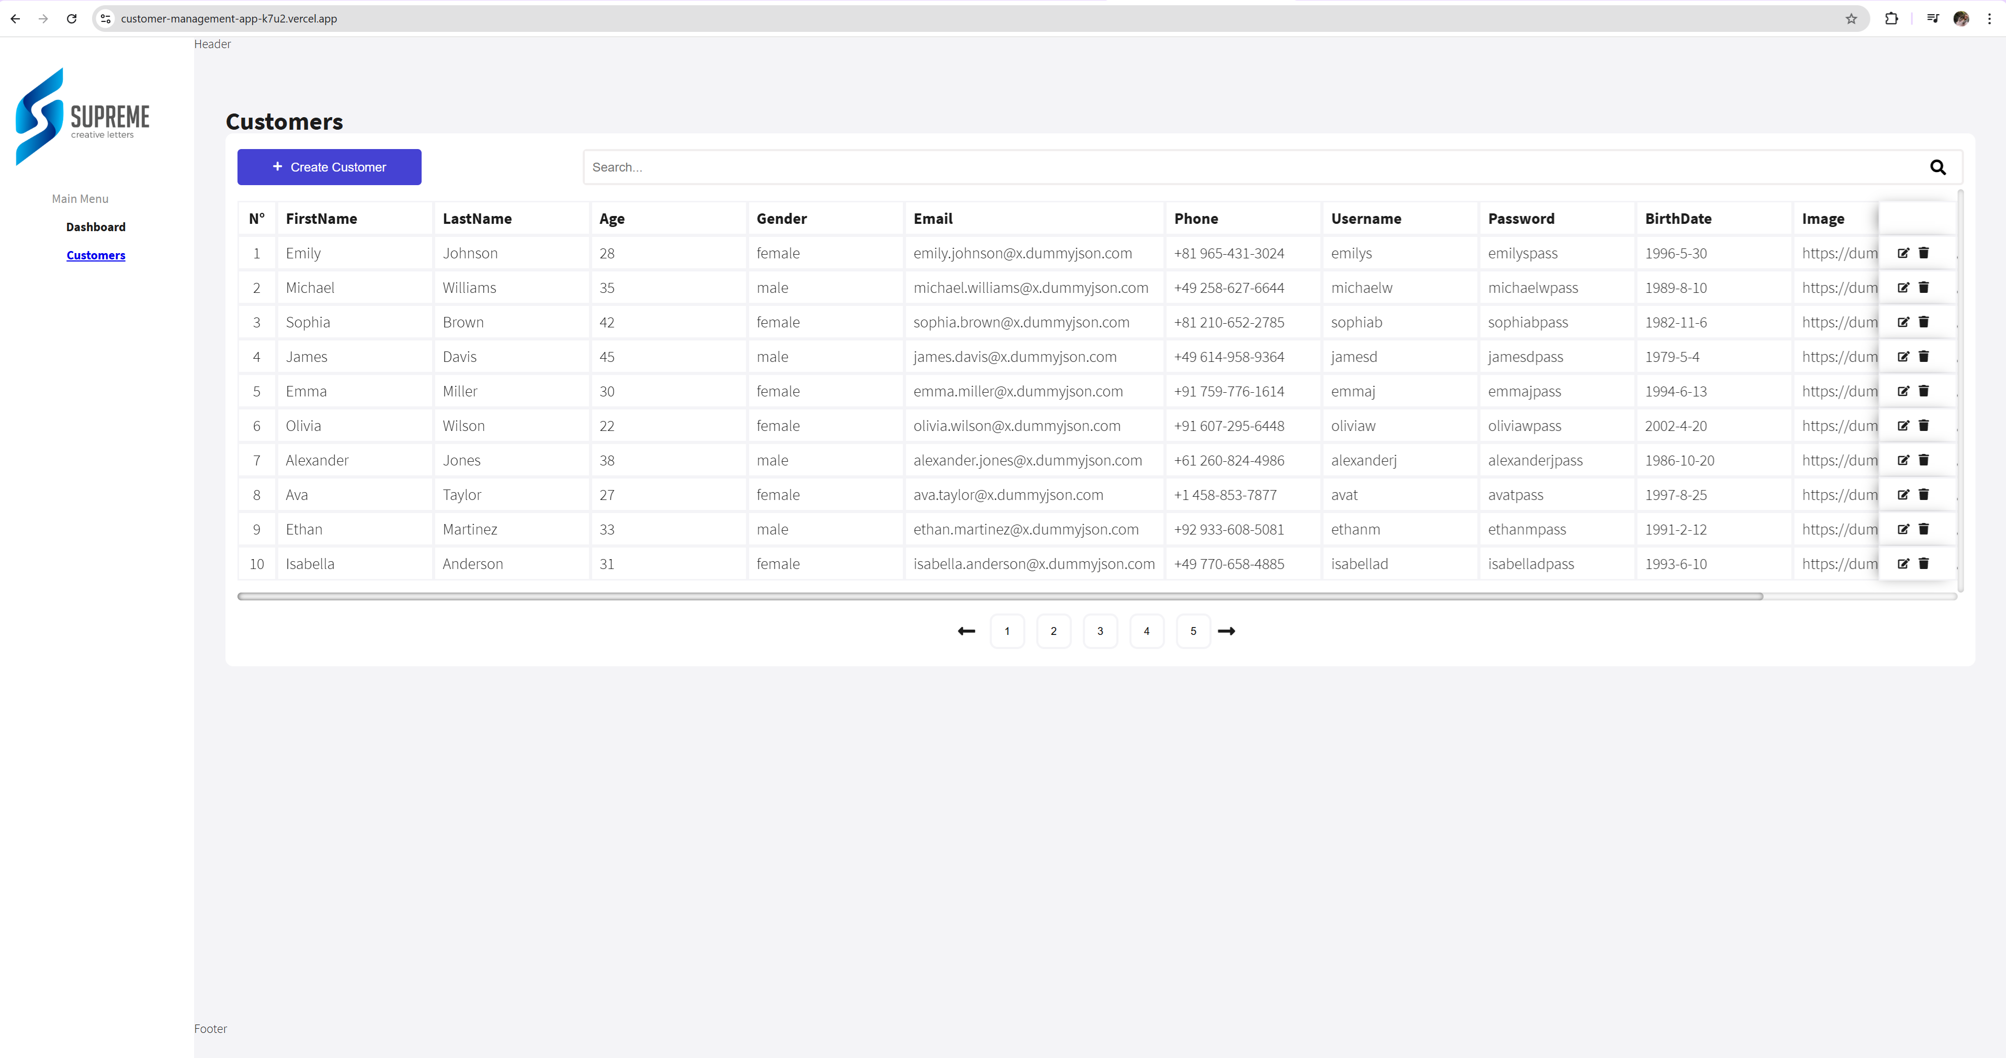Viewport: 2006px width, 1058px height.
Task: Open Dashboard from Main Menu
Action: click(x=96, y=227)
